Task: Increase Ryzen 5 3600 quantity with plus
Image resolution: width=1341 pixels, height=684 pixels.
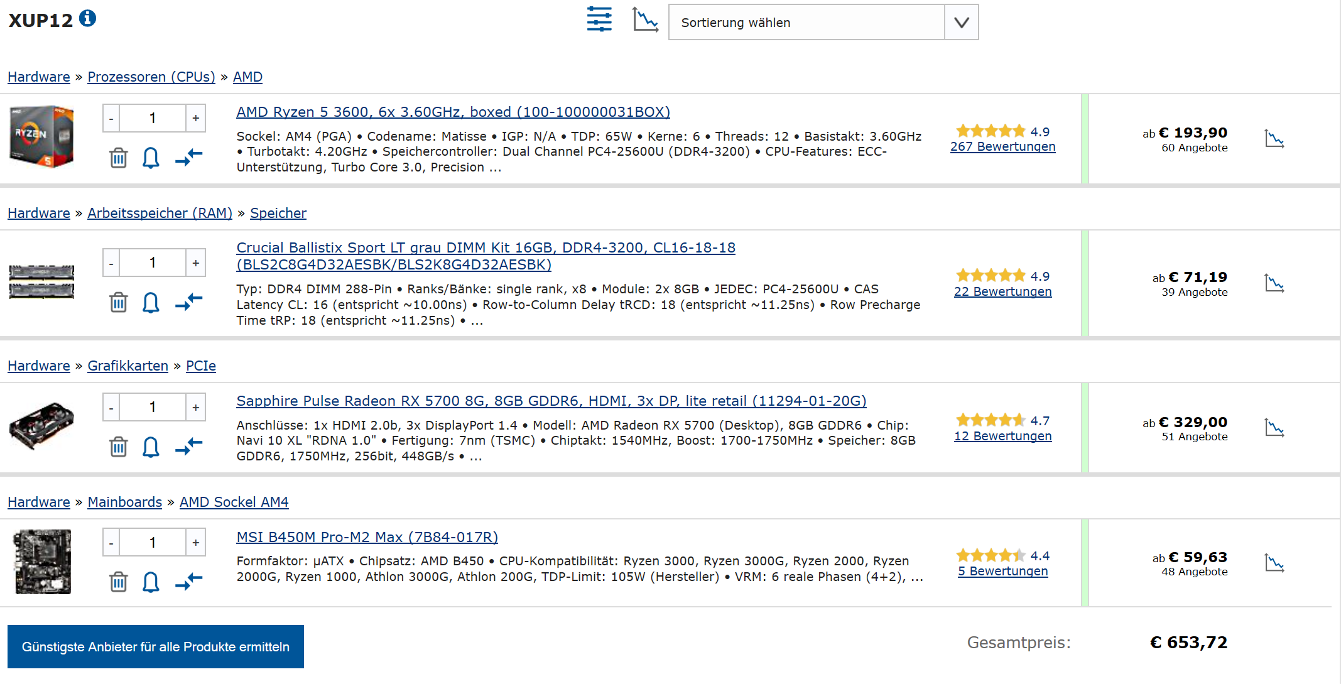Action: 196,118
